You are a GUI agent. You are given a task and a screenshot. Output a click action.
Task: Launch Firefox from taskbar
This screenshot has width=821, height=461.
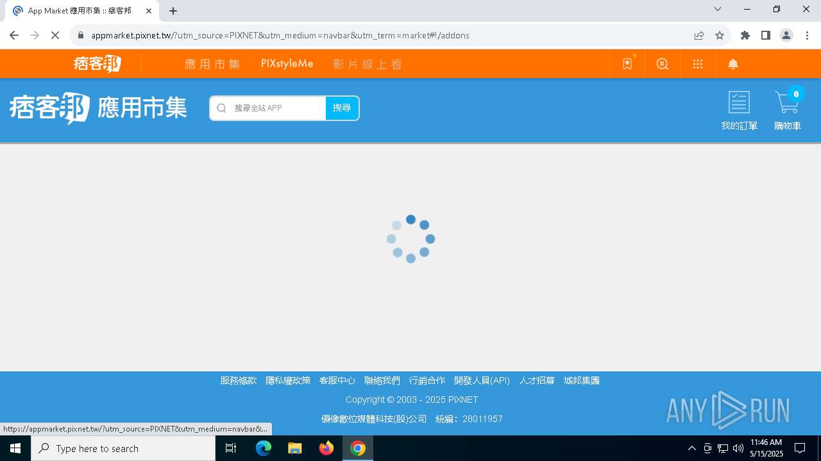[x=326, y=448]
